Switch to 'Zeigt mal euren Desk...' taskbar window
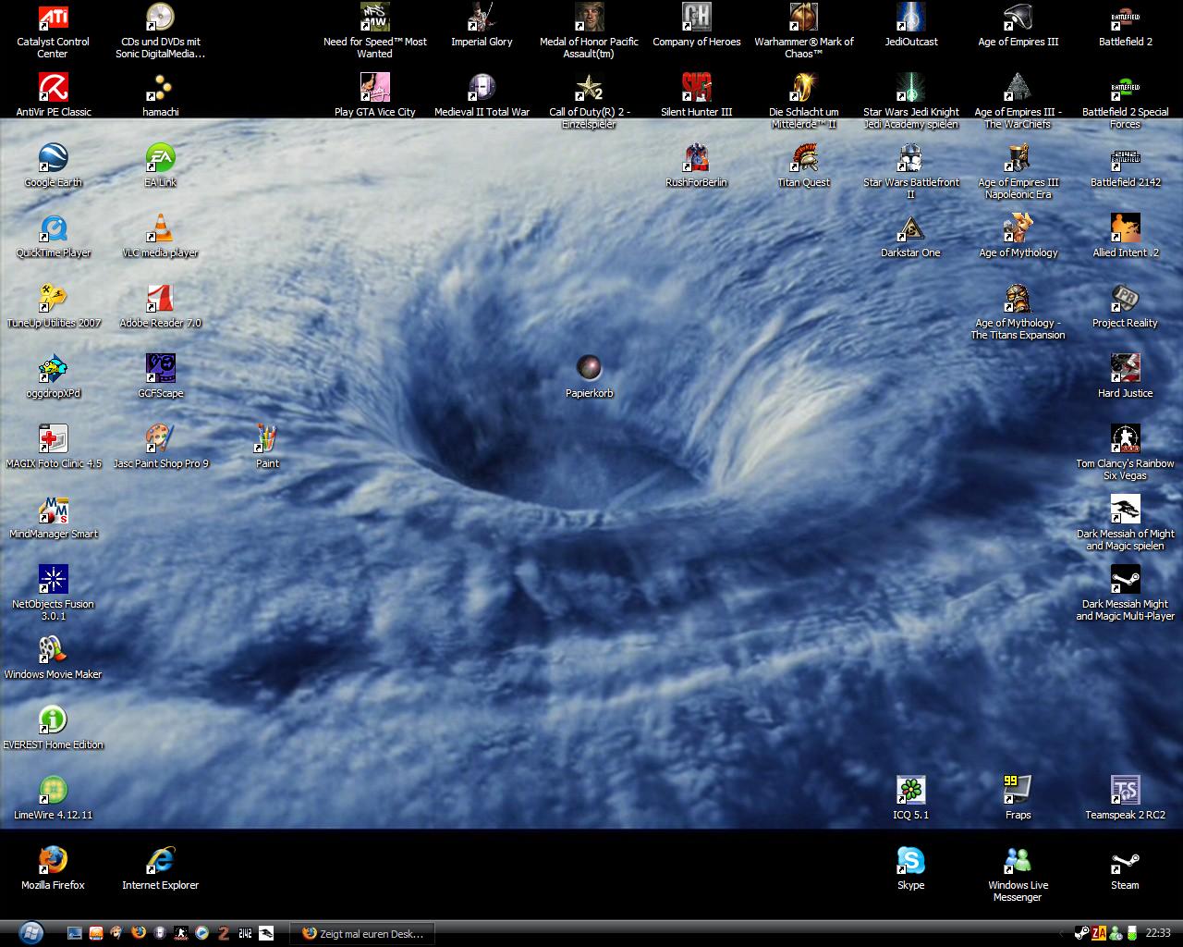Screen dimensions: 1183x947 tap(361, 933)
